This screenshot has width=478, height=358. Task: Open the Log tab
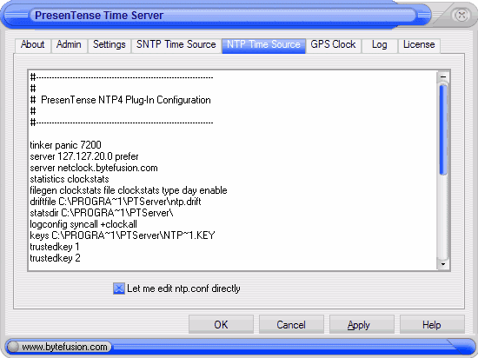[x=380, y=45]
